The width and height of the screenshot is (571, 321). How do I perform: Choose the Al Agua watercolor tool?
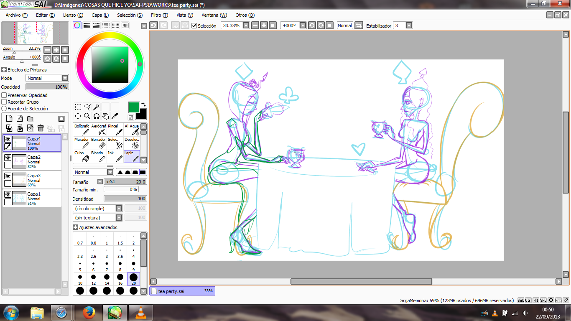[132, 130]
